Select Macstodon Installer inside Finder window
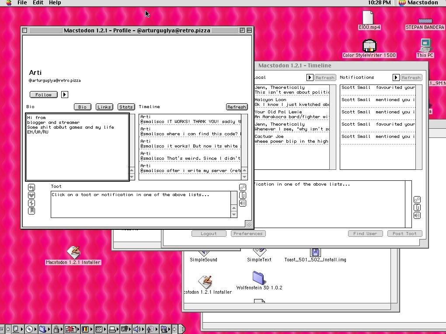The width and height of the screenshot is (446, 334). pyautogui.click(x=208, y=285)
